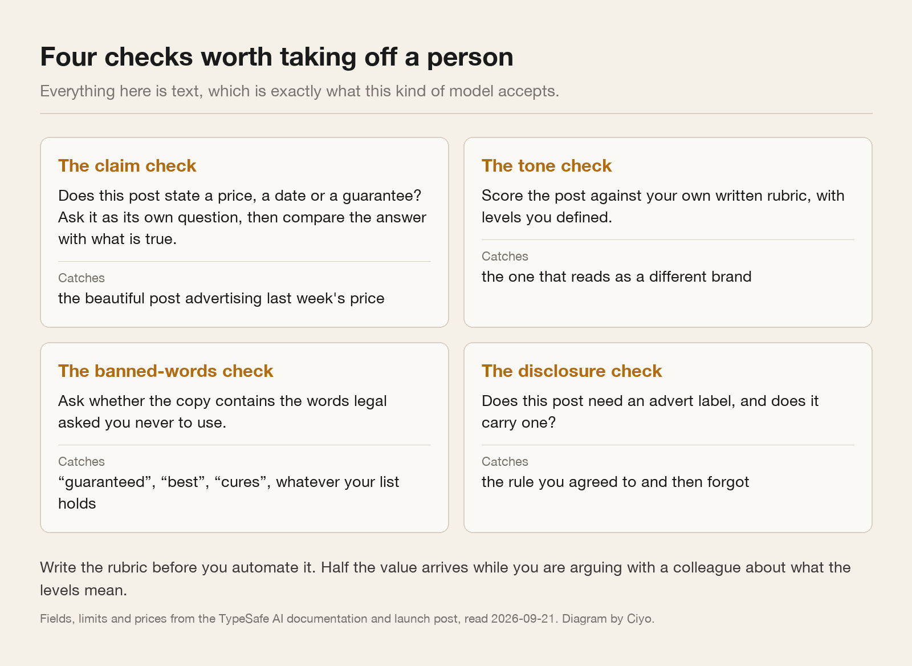Screen dimensions: 912x666
Task: Click the disclosure description about advert label
Action: point(650,412)
